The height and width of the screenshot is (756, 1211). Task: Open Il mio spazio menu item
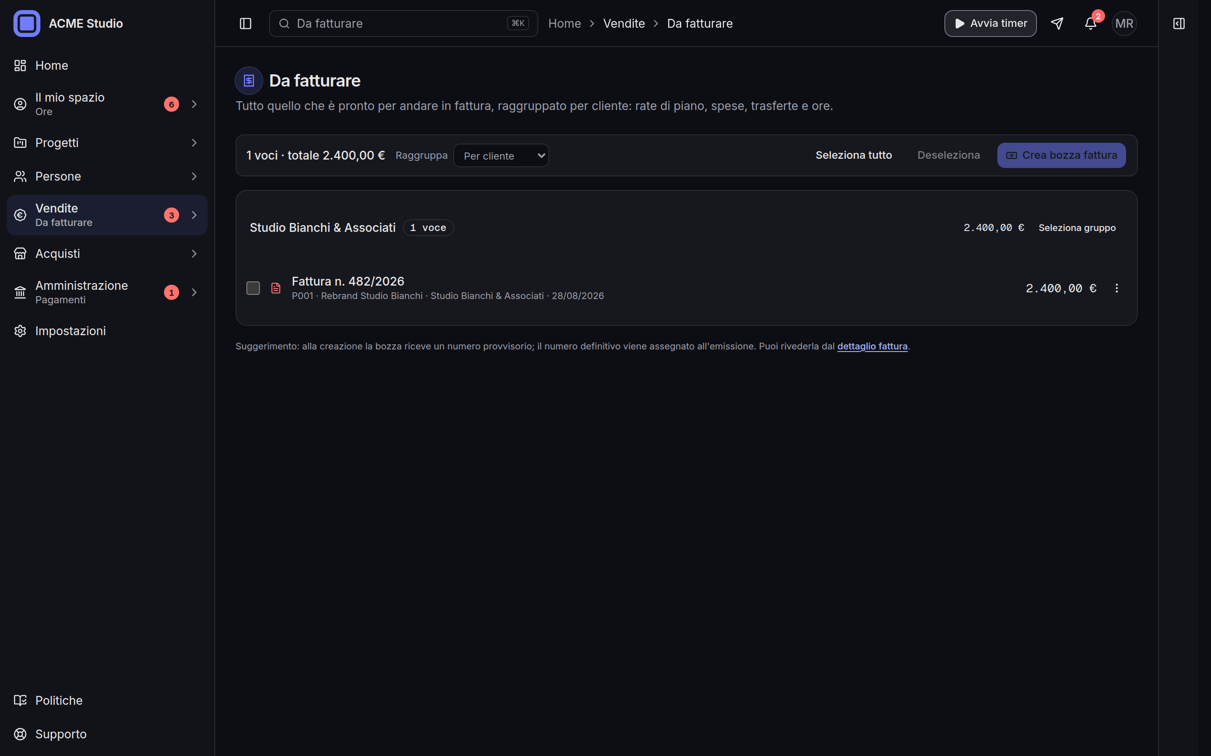(x=107, y=104)
